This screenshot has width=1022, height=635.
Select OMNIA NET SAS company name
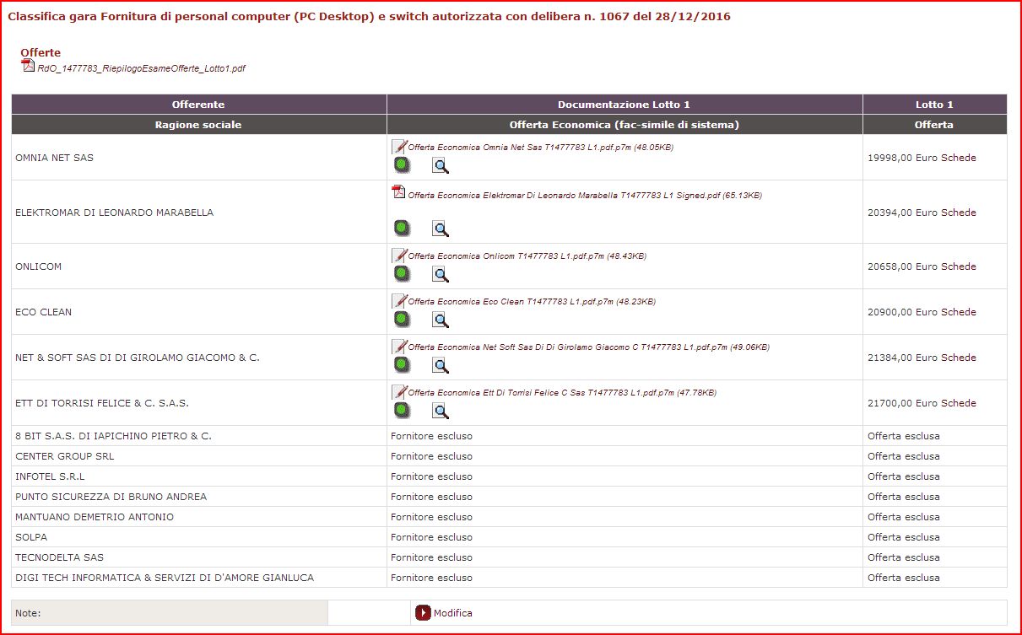coord(54,158)
